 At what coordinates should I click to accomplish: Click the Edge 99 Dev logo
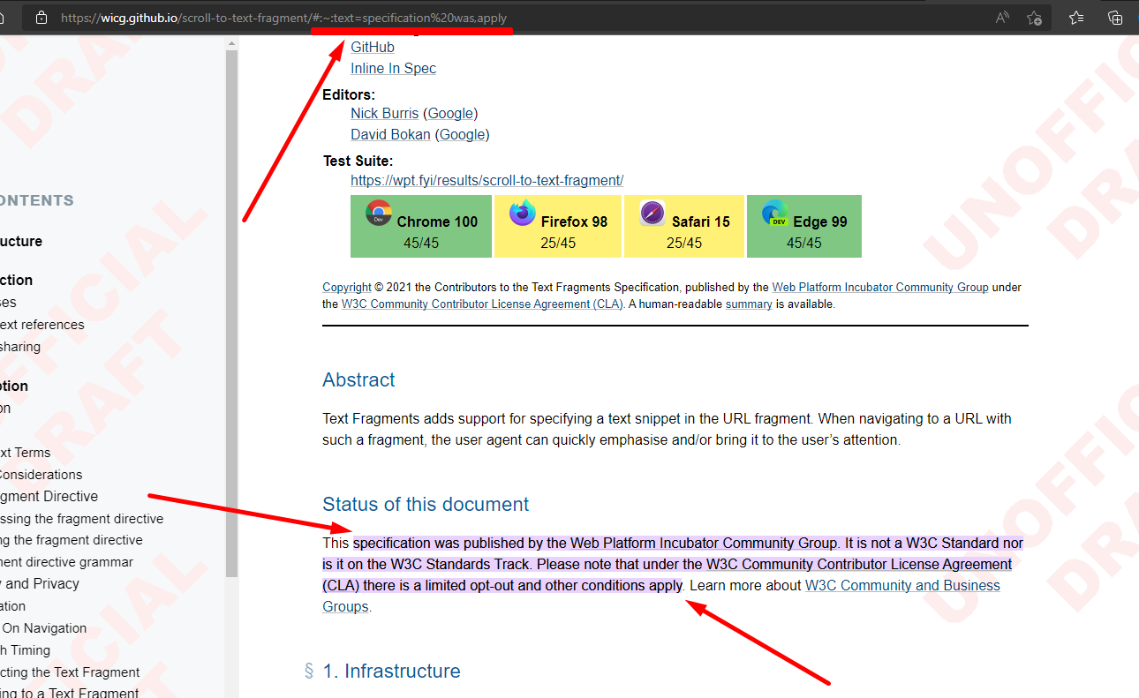click(775, 214)
